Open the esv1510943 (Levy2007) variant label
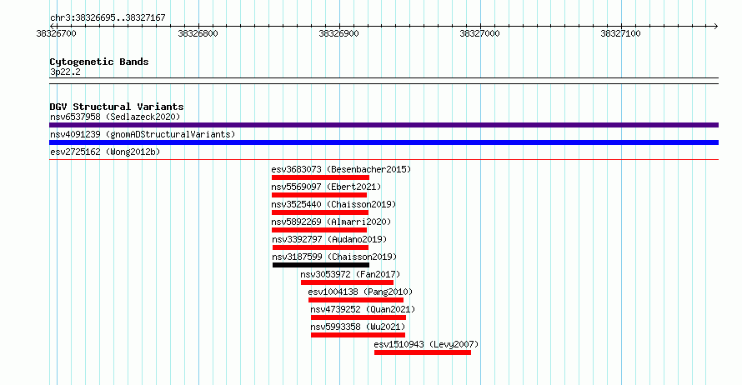This screenshot has width=742, height=385. tap(426, 344)
